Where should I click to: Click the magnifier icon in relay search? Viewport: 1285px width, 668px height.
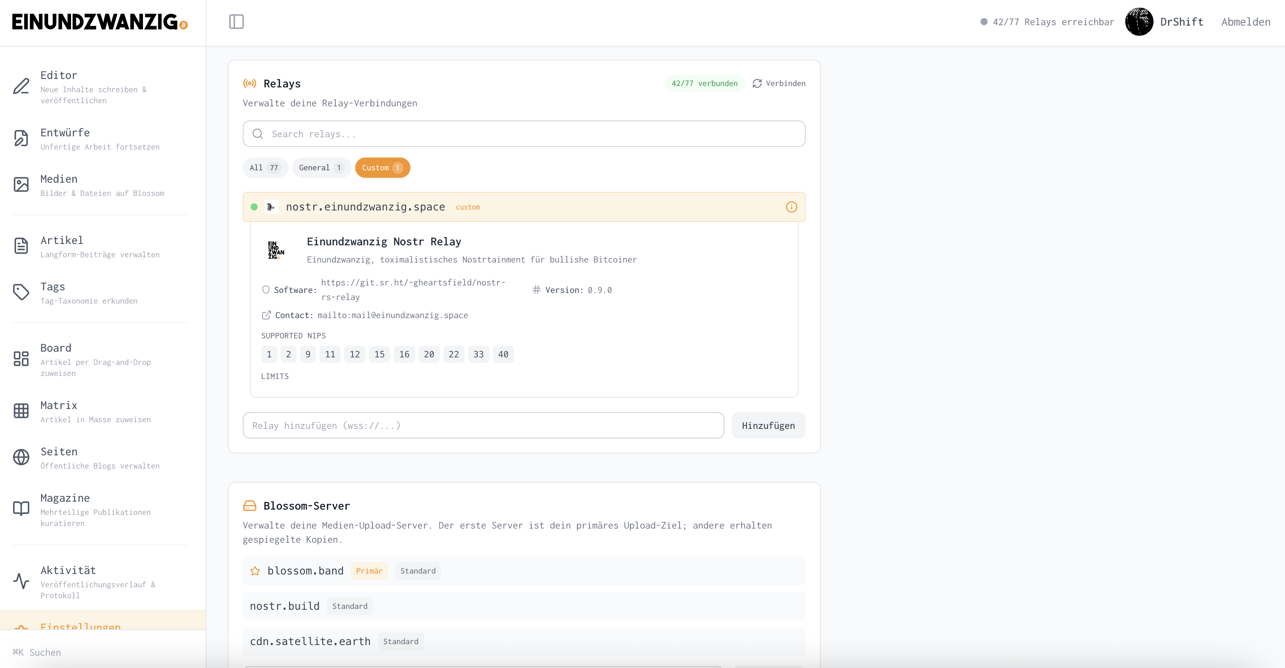tap(257, 134)
